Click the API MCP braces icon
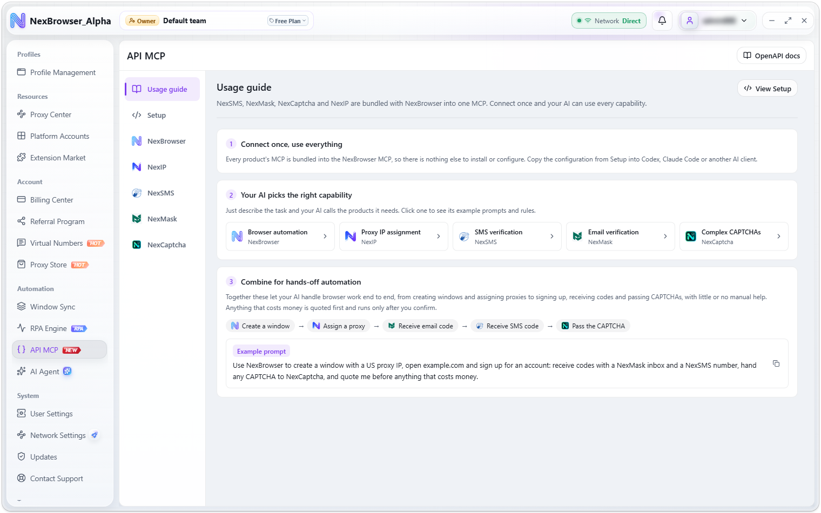821x513 pixels. pyautogui.click(x=22, y=350)
